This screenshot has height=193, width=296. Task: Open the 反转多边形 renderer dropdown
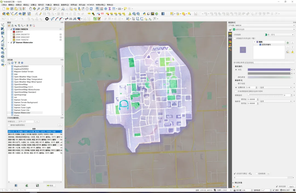pyautogui.click(x=263, y=29)
